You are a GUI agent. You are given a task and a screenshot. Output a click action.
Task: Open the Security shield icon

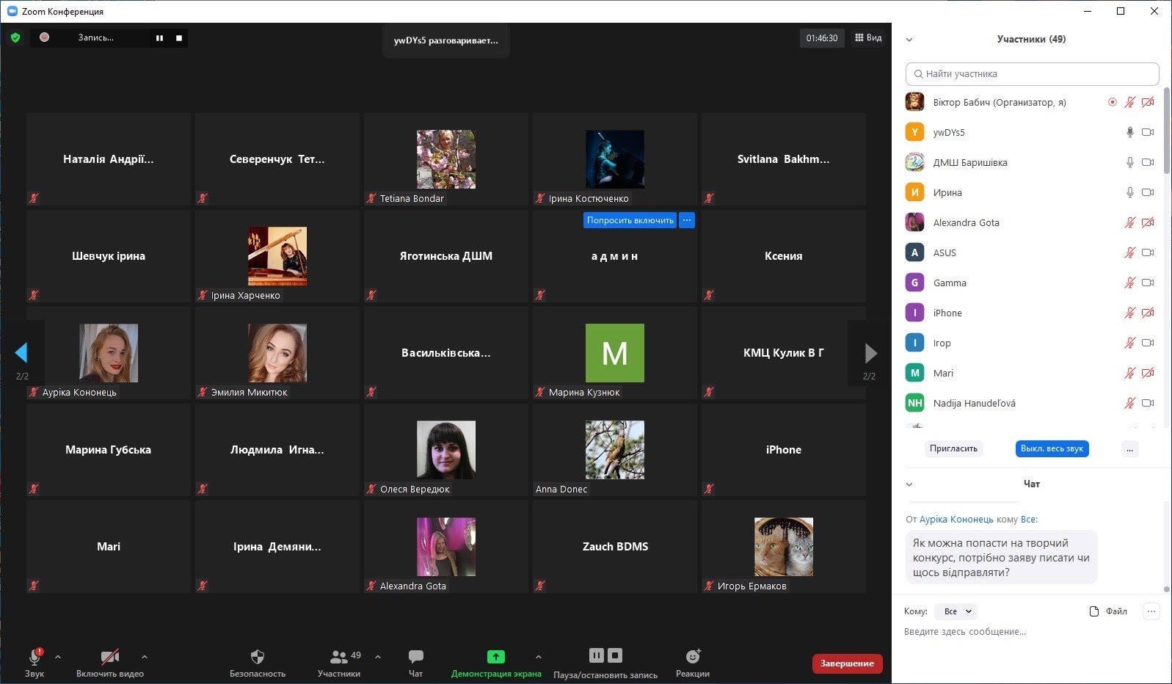[x=257, y=656]
